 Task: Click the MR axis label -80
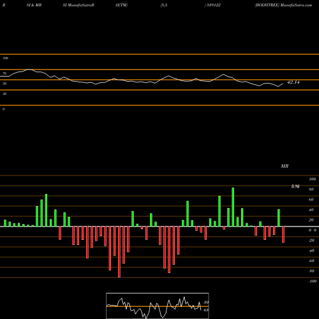pyautogui.click(x=311, y=271)
